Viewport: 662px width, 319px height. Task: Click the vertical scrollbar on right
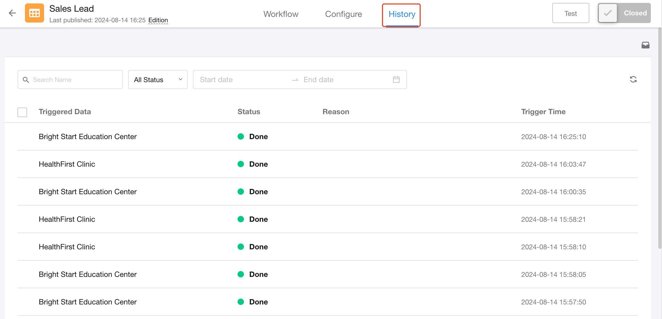(x=660, y=138)
